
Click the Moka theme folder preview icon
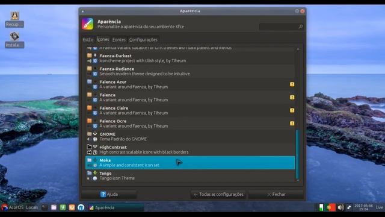[x=90, y=160]
